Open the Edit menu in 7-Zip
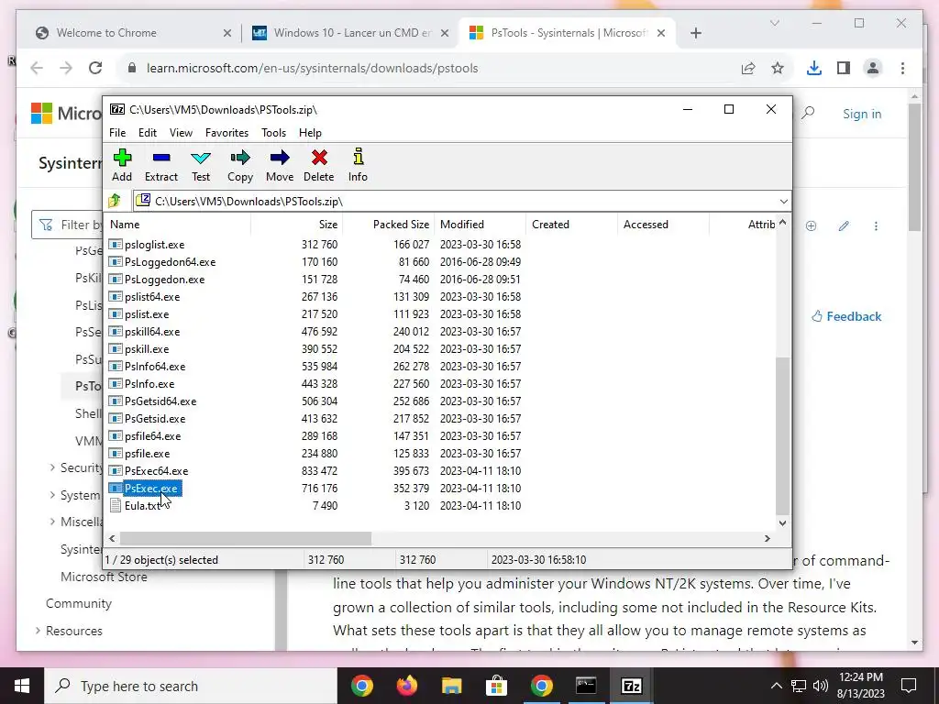 point(148,133)
